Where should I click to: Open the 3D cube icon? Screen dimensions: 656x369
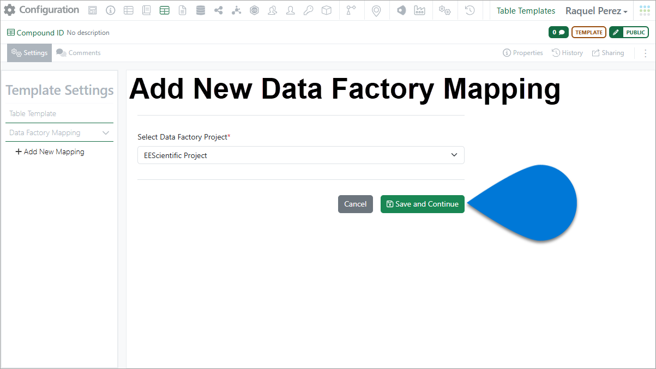(327, 10)
